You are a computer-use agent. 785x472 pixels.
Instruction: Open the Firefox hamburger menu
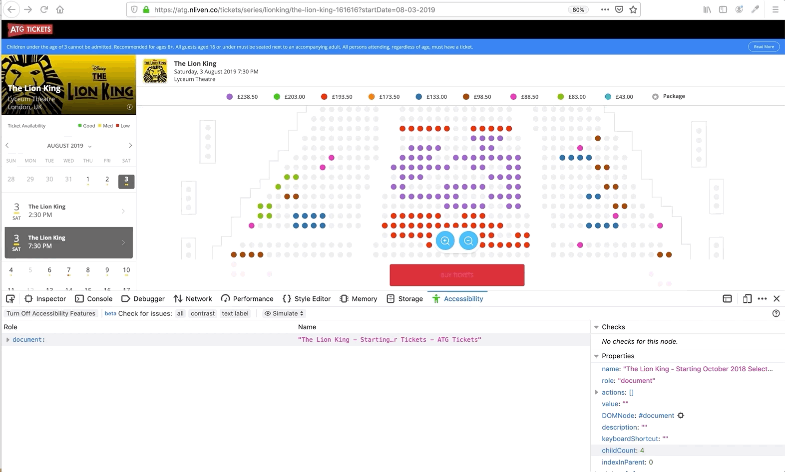tap(775, 9)
